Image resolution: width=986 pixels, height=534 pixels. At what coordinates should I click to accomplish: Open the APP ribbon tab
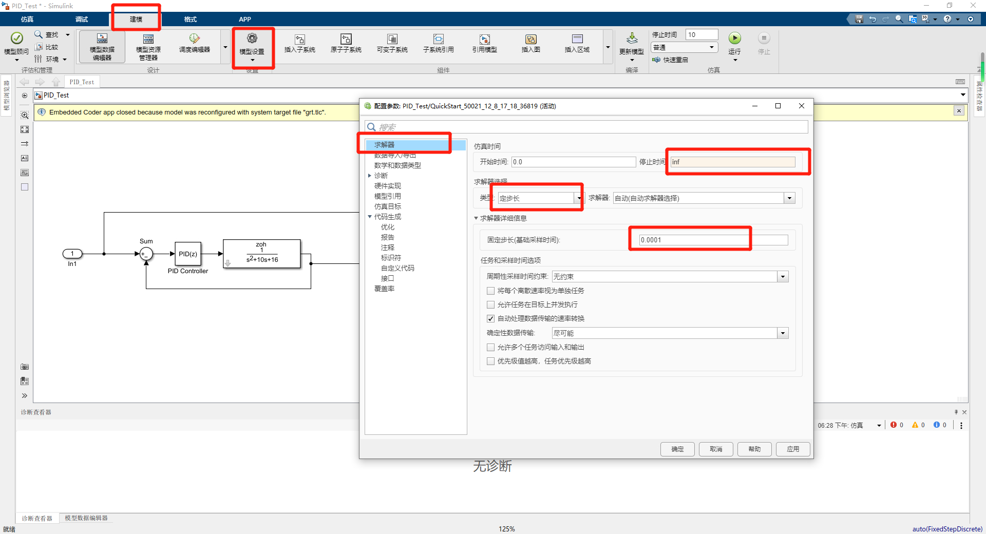point(245,19)
